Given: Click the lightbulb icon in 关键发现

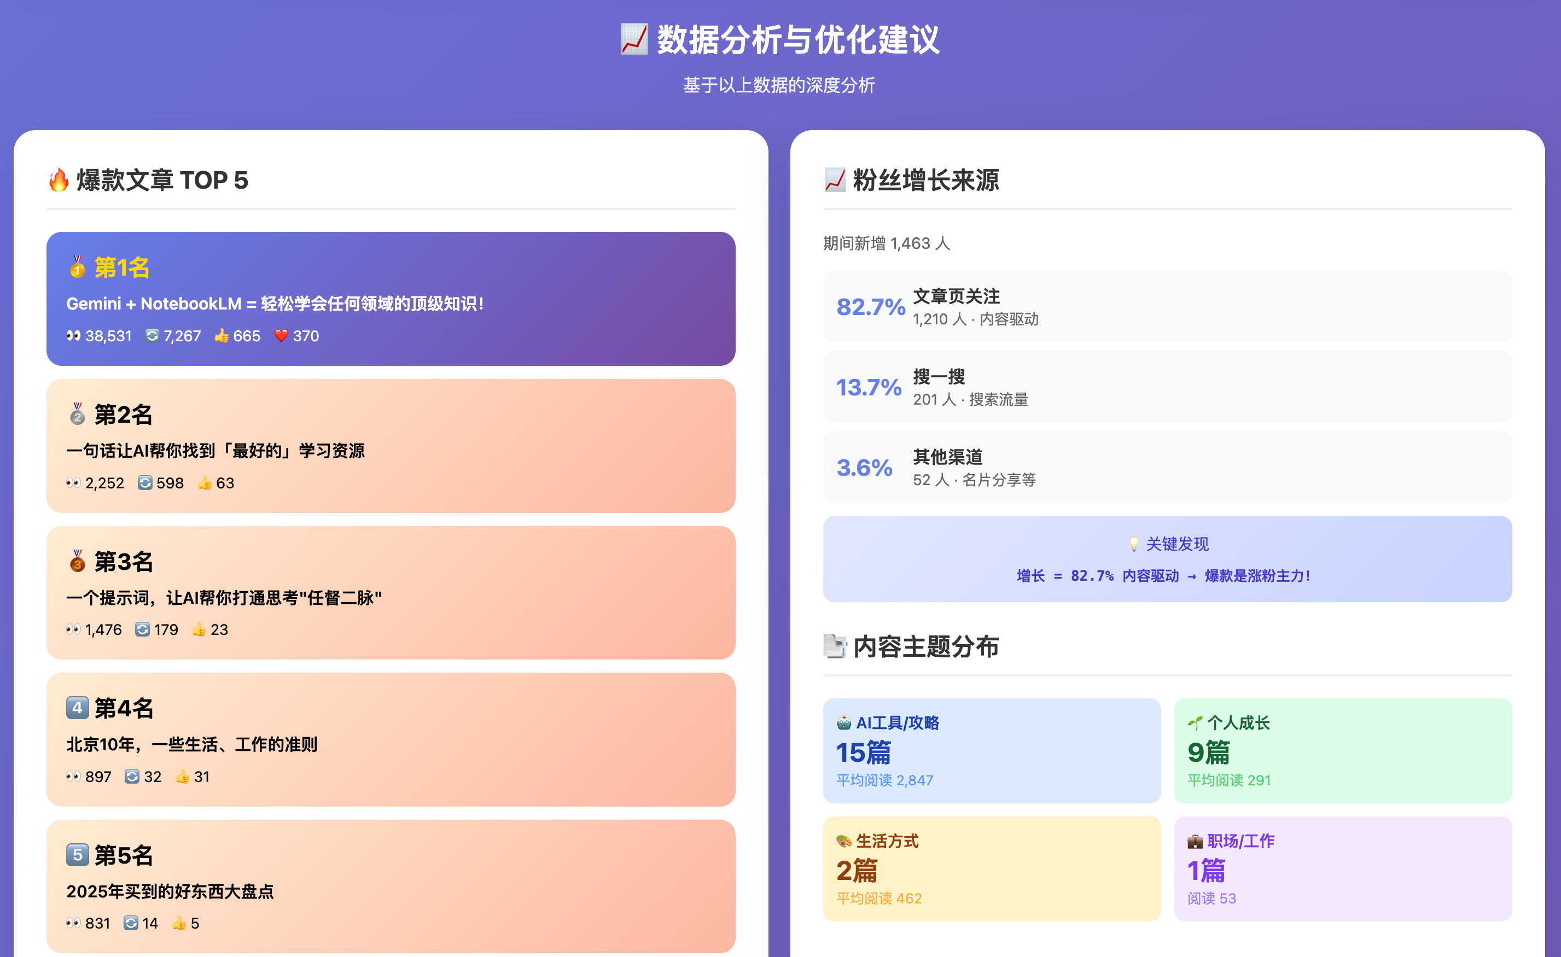Looking at the screenshot, I should 1134,544.
